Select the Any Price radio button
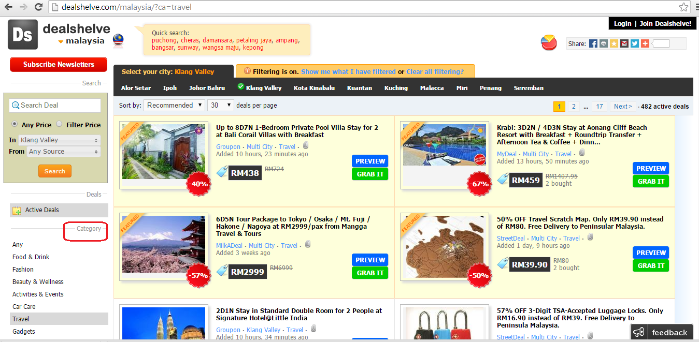699x342 pixels. click(15, 124)
